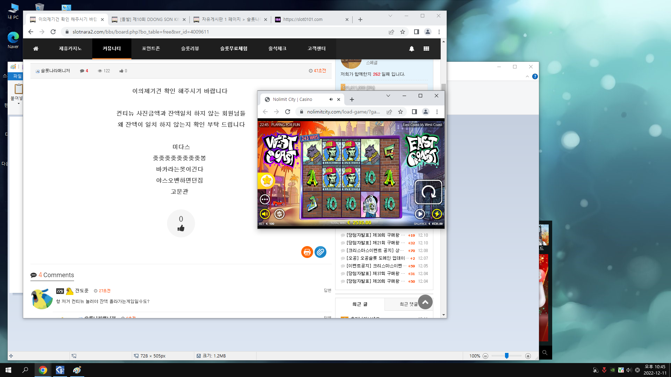Viewport: 671px width, 377px height.
Task: Open the 슬롯무료체험 navigation menu
Action: (x=234, y=49)
